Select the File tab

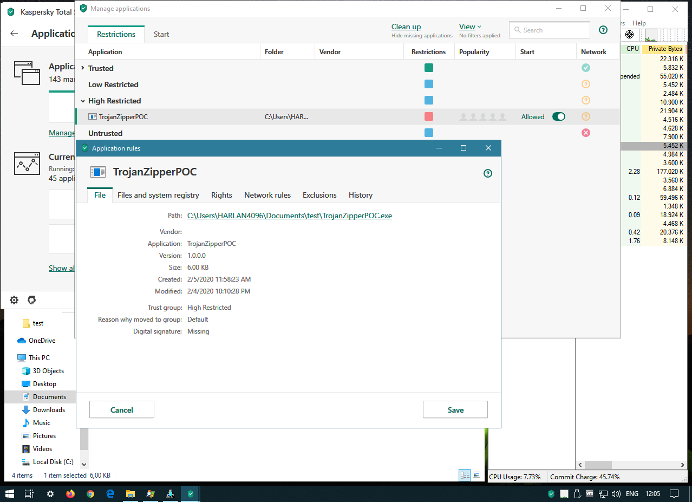point(100,195)
